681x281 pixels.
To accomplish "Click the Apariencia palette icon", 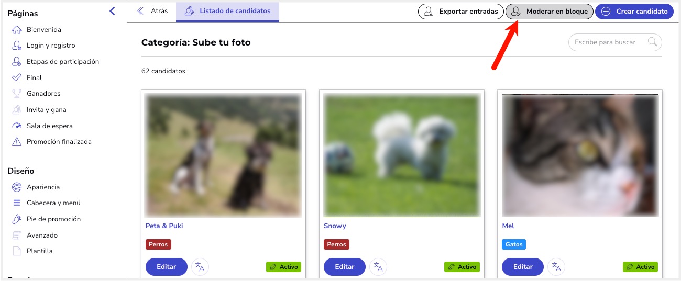I will pos(17,187).
